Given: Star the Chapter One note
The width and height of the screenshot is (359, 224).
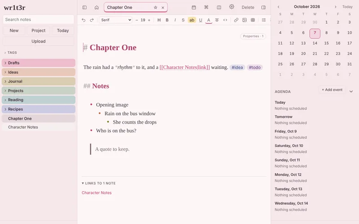Looking at the screenshot, I should click(x=155, y=7).
